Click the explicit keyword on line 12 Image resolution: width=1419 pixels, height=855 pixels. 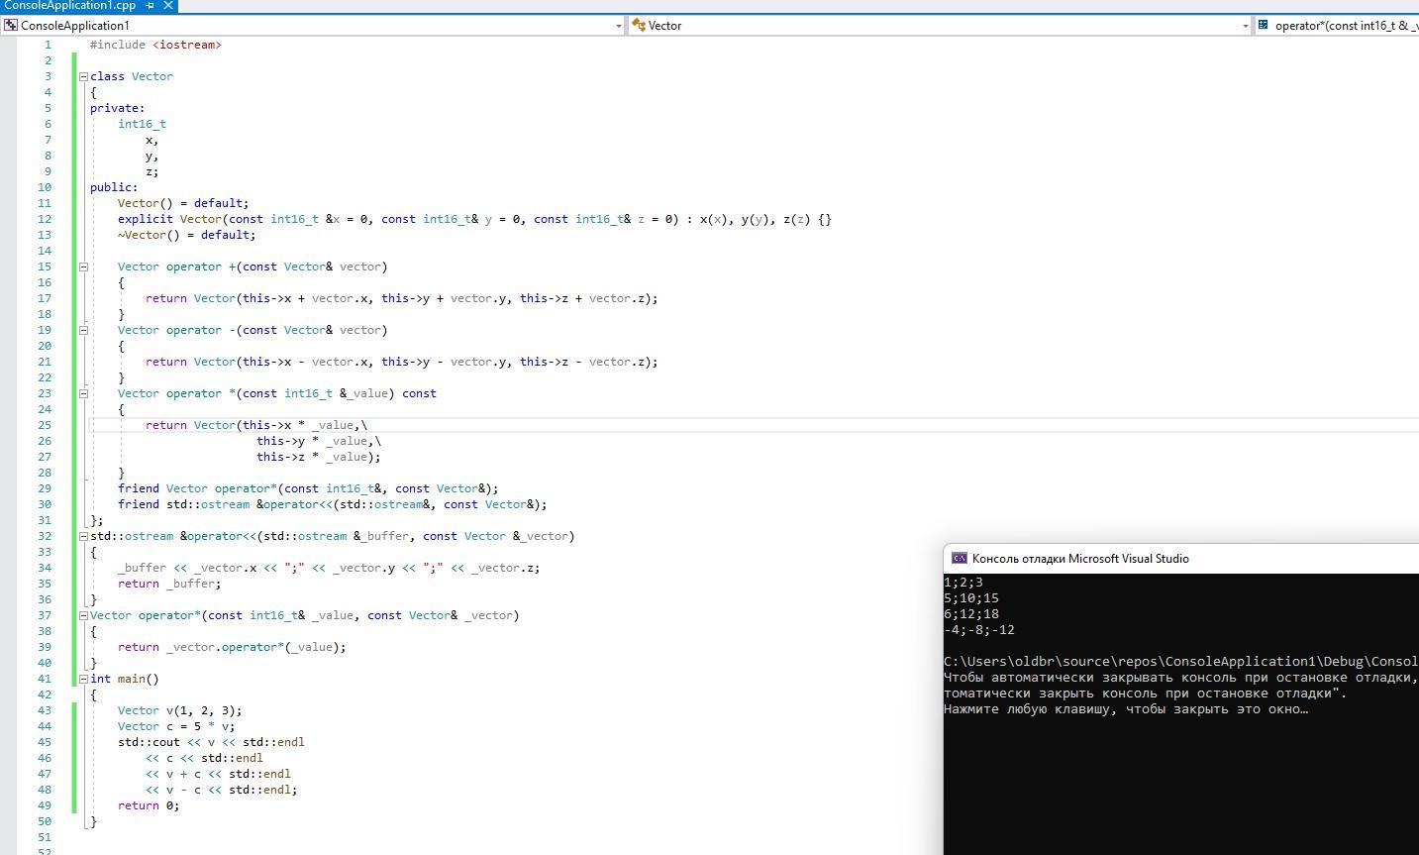pos(145,219)
